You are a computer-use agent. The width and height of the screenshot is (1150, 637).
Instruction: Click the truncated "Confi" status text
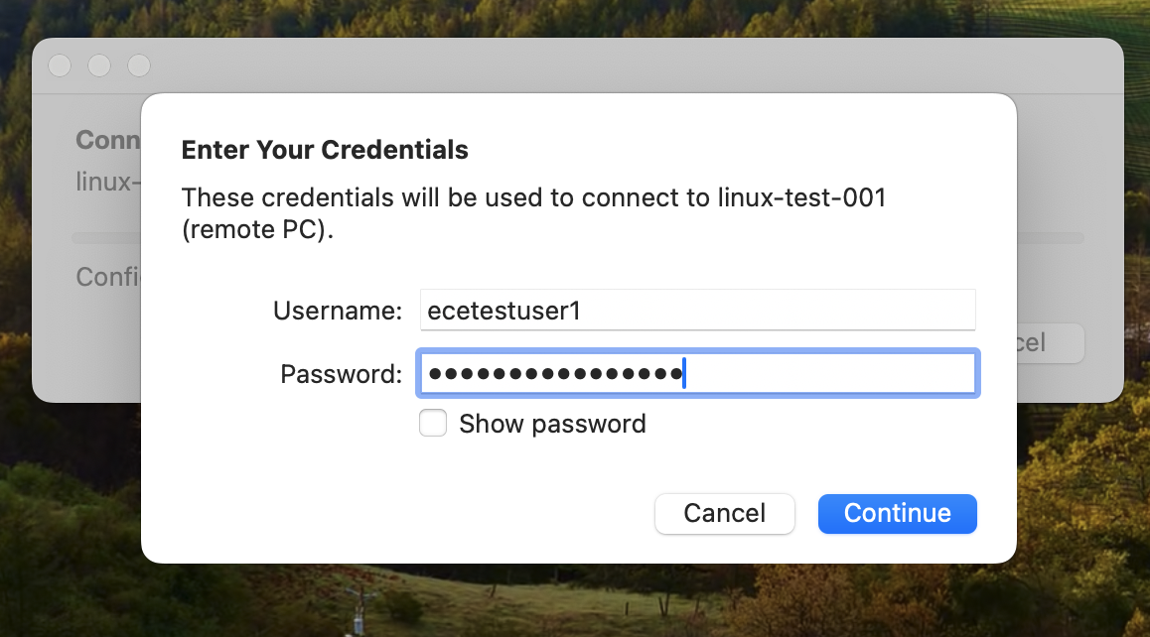[x=107, y=276]
